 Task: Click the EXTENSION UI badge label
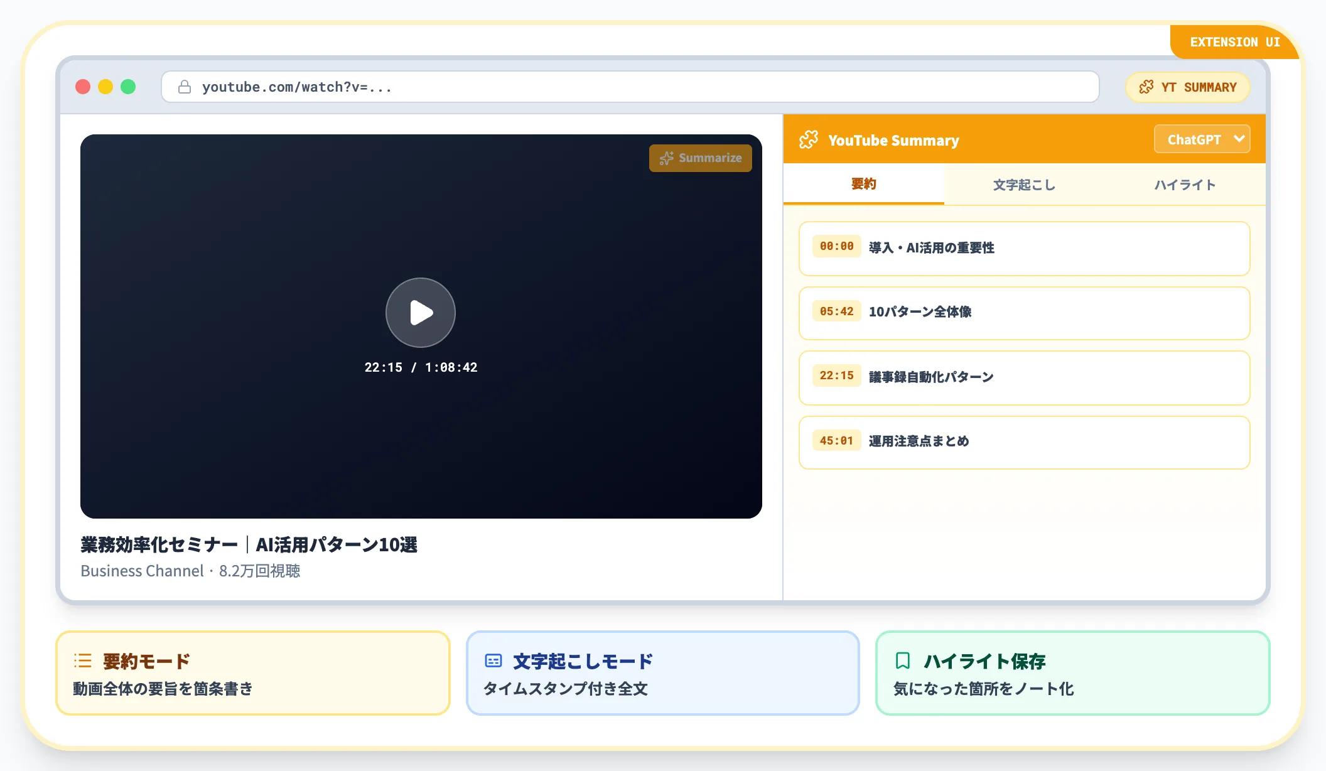[x=1234, y=42]
